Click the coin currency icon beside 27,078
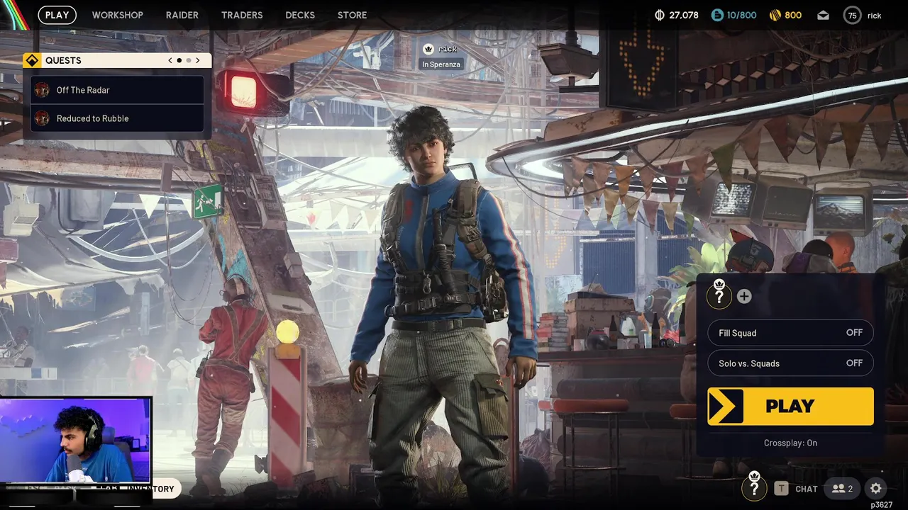Viewport: 908px width, 510px height. click(659, 15)
